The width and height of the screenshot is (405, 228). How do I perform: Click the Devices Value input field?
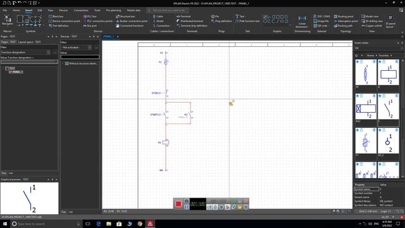point(80,57)
